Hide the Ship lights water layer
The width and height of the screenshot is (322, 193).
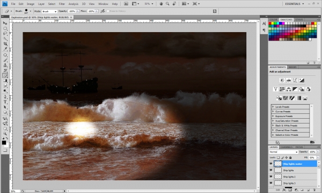270,164
